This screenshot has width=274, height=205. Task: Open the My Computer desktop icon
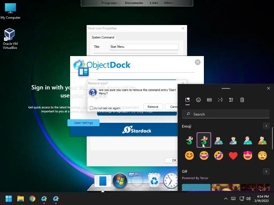click(x=10, y=11)
